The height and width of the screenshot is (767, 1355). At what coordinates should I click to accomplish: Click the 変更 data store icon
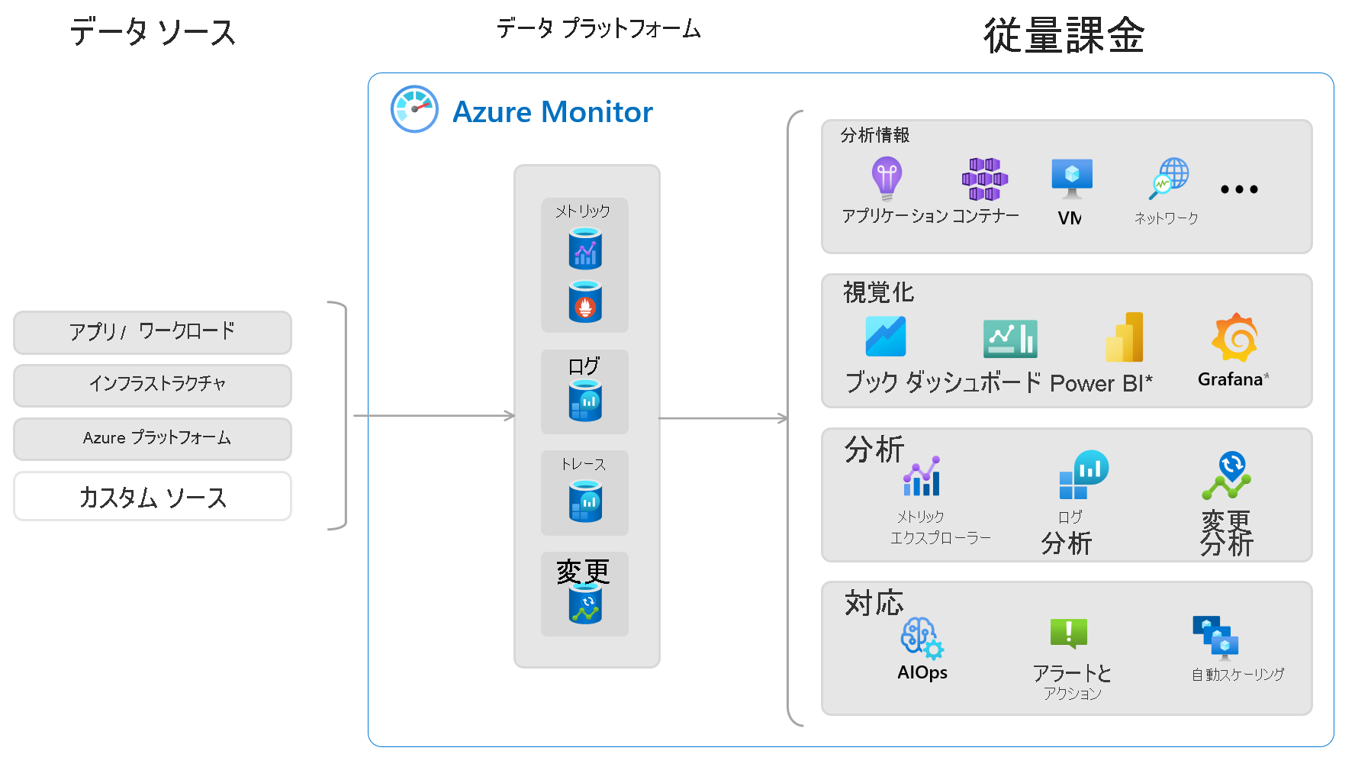point(585,603)
